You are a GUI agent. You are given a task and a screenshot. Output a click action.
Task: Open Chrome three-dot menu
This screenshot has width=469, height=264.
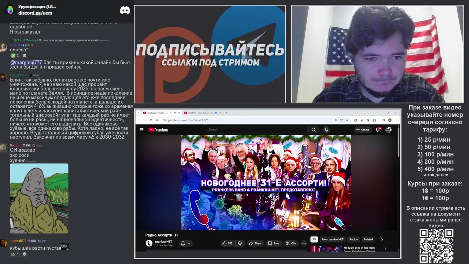pos(396,120)
